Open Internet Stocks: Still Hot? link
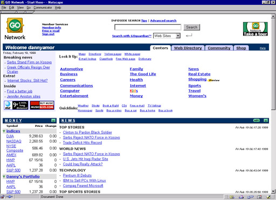This screenshot has width=276, height=200. pos(27,81)
